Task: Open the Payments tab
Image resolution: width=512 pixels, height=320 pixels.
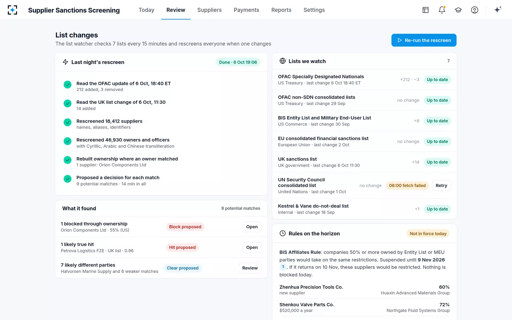Action: tap(246, 10)
